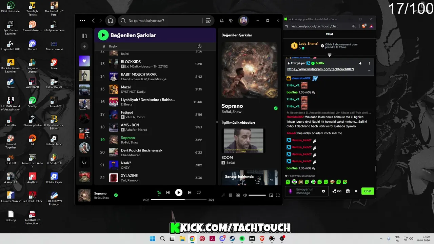
Task: Open Spotify profile avatar
Action: coord(243,21)
